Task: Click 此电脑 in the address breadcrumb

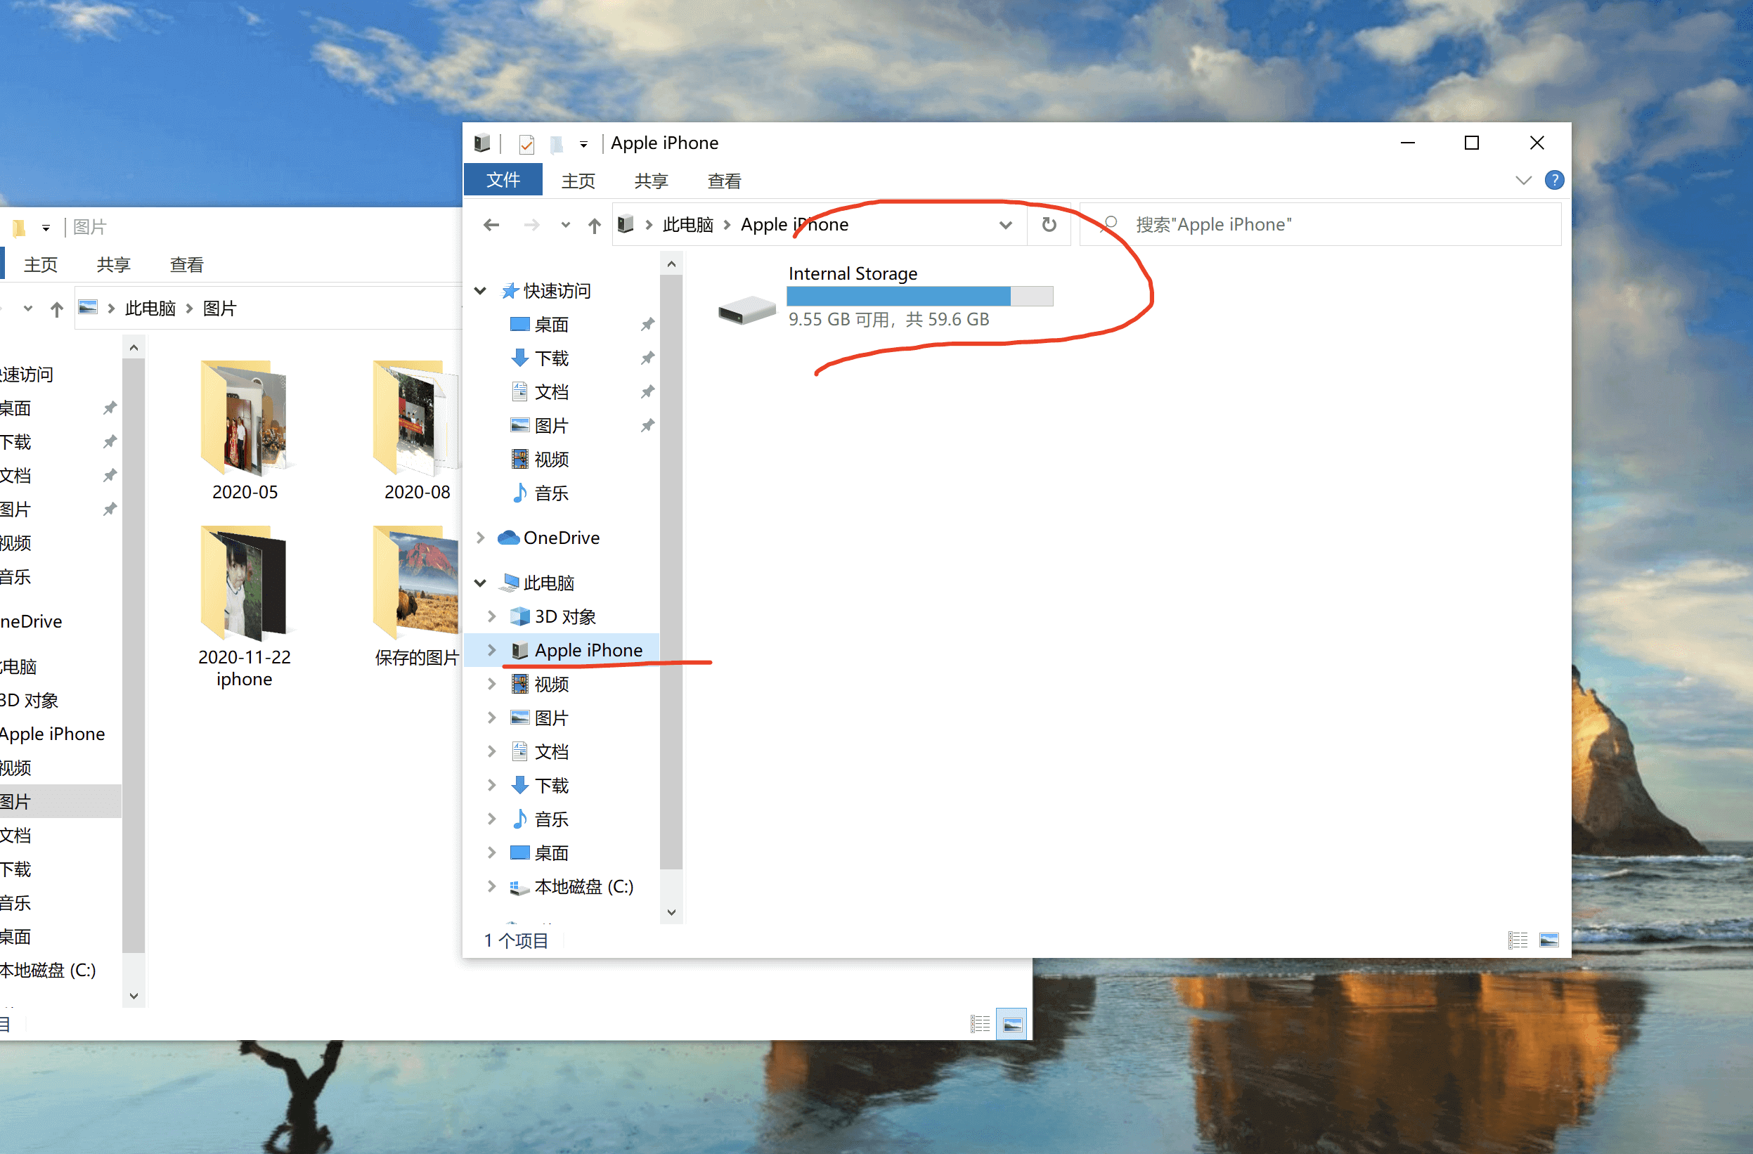Action: pos(687,225)
